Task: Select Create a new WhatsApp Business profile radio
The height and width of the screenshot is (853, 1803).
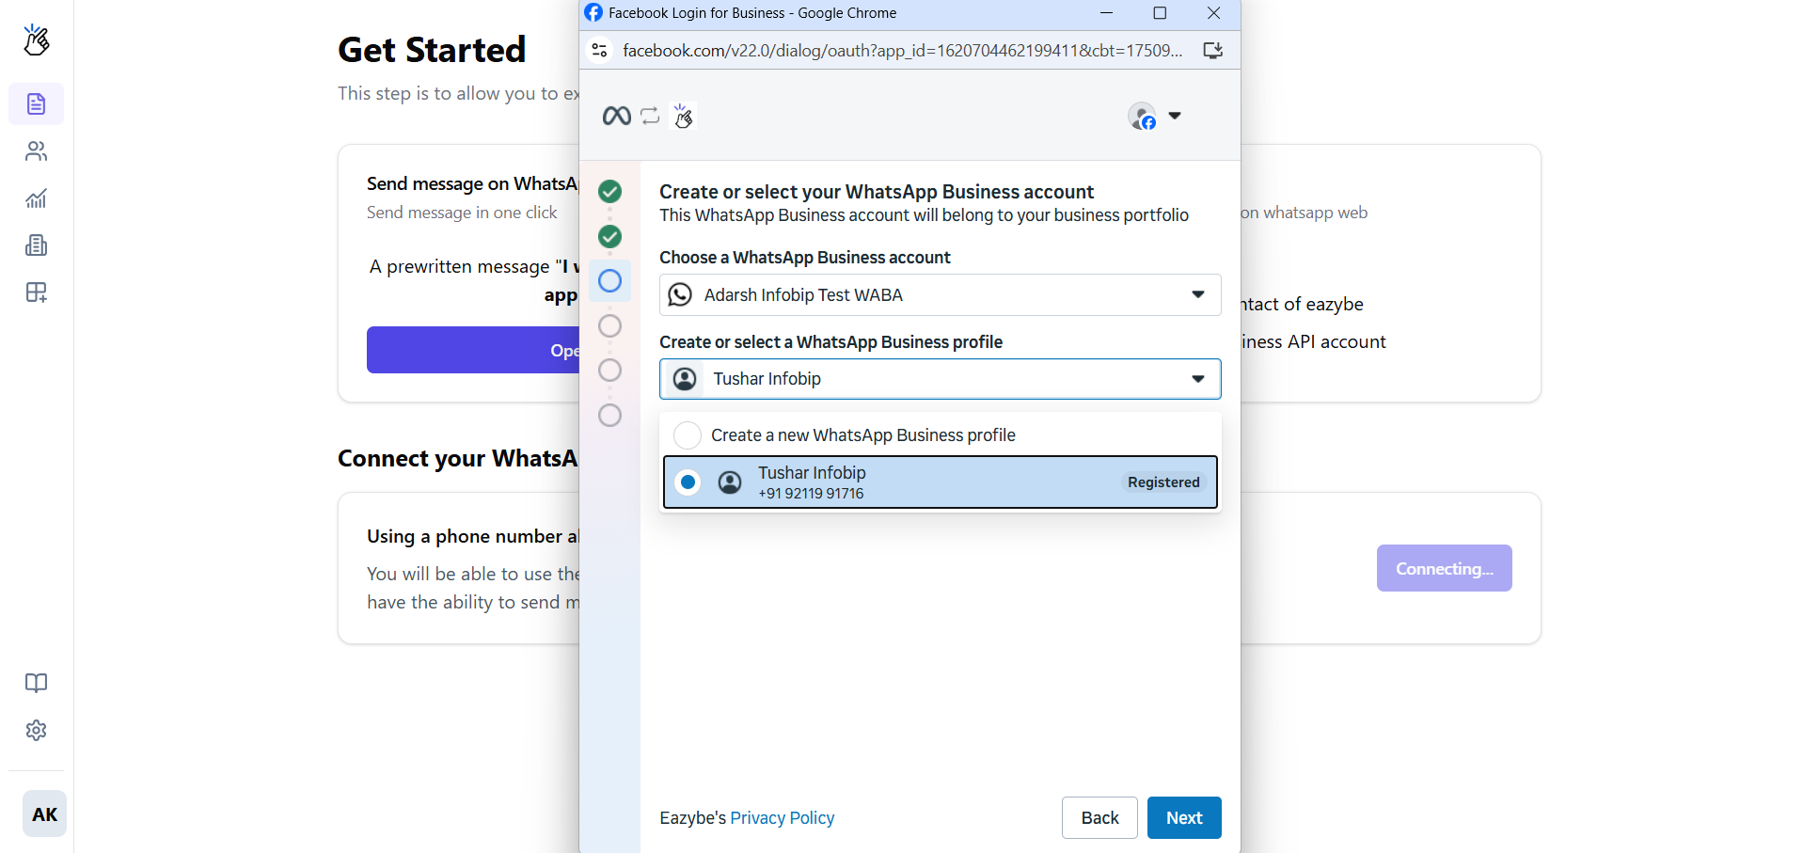Action: click(x=688, y=435)
